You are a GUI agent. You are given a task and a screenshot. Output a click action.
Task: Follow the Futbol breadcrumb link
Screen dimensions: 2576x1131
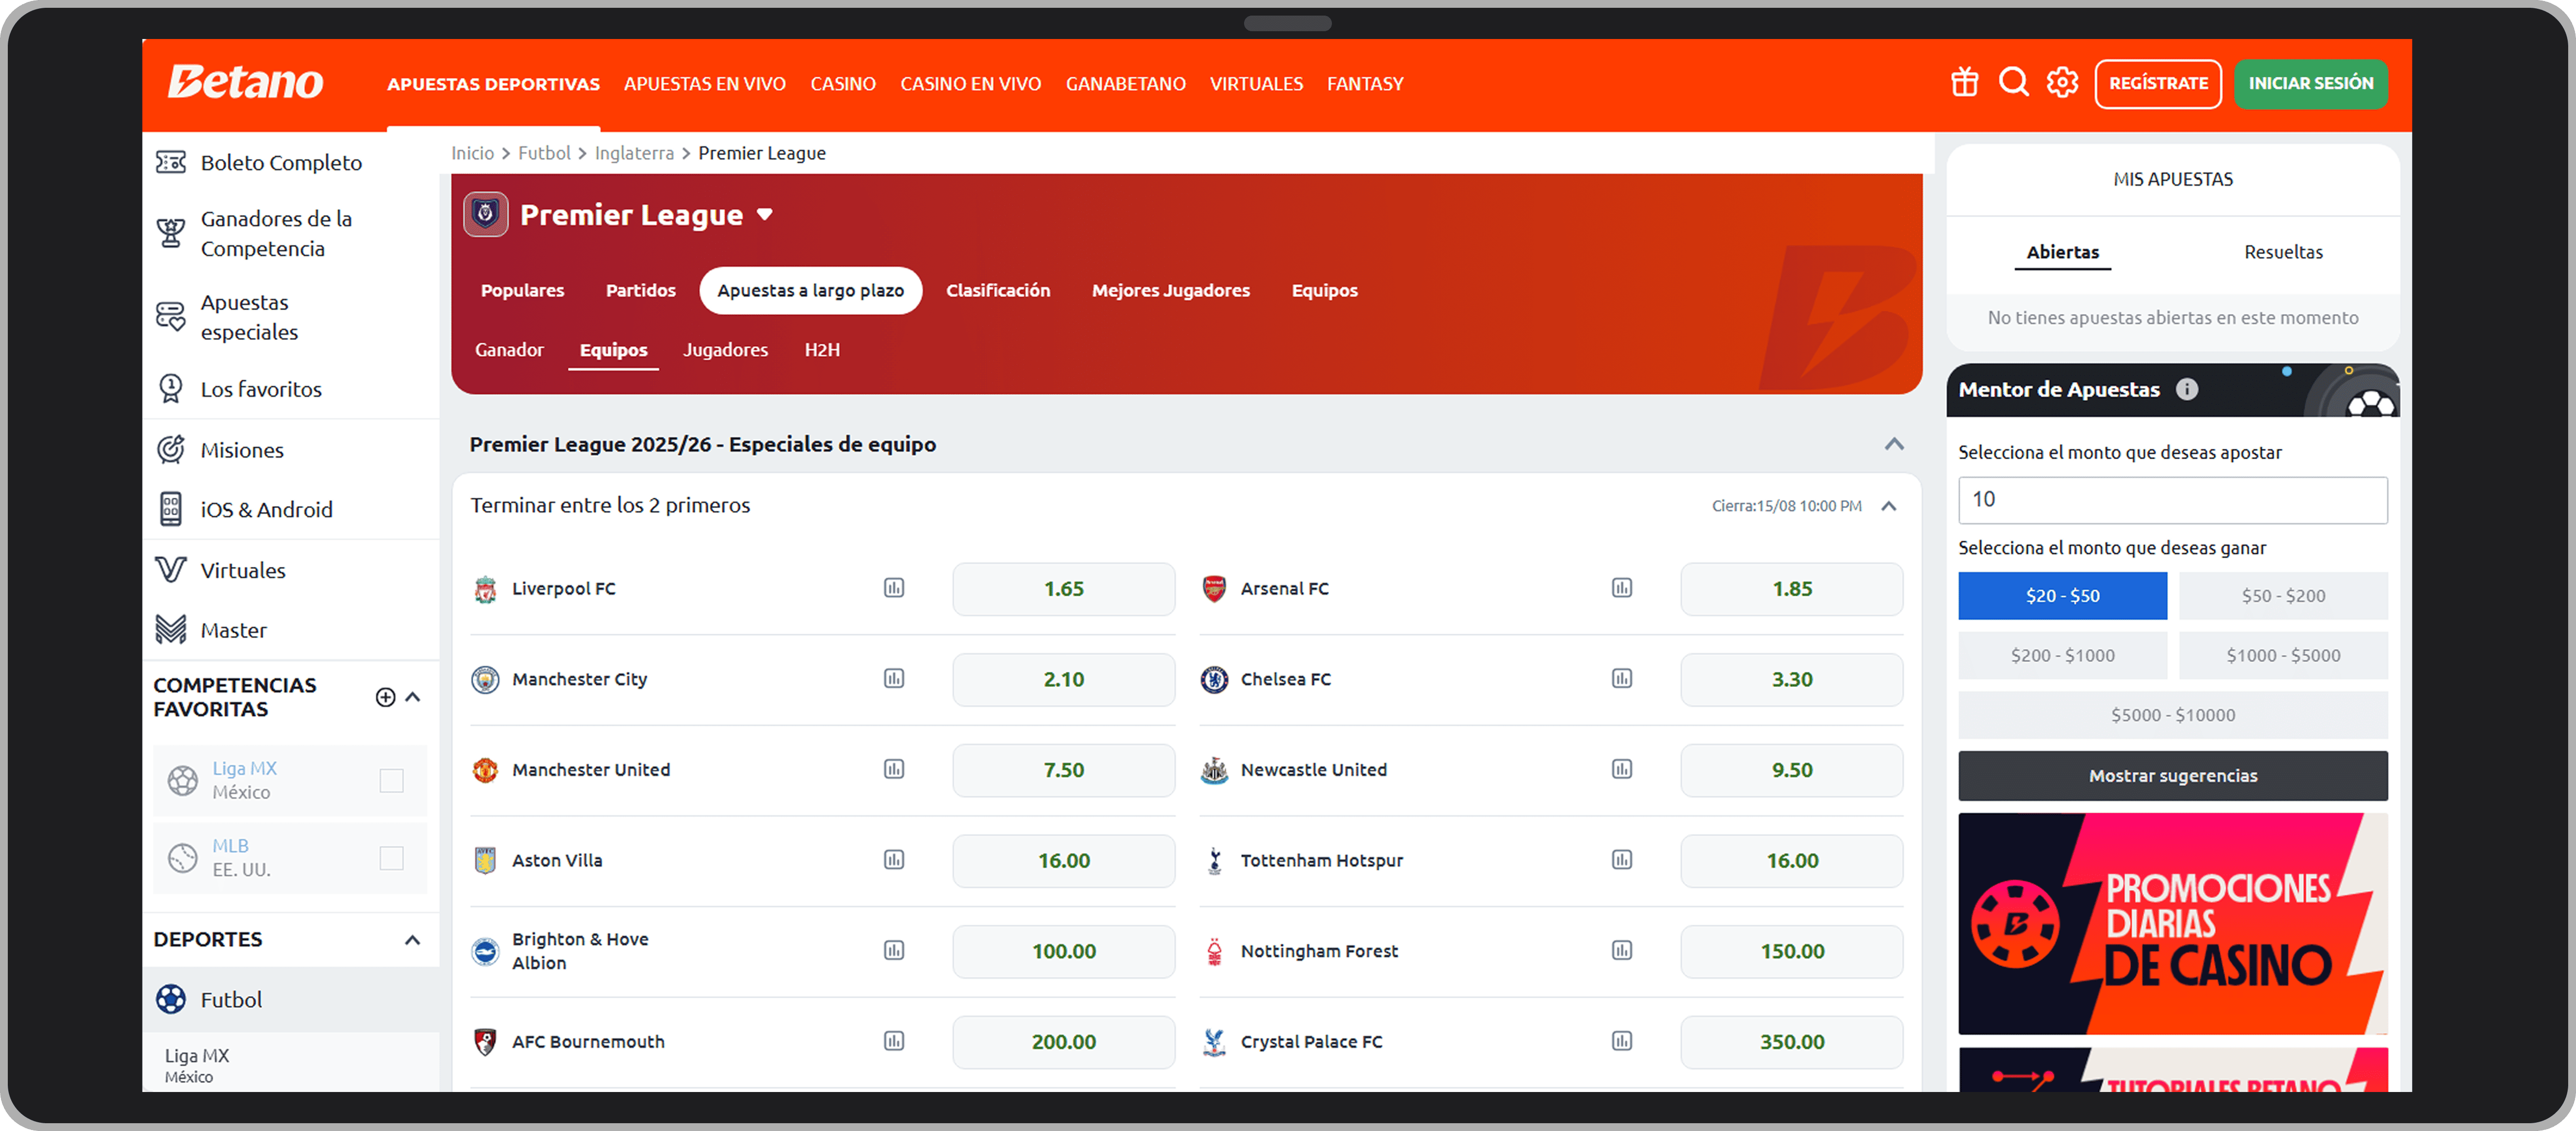point(544,153)
